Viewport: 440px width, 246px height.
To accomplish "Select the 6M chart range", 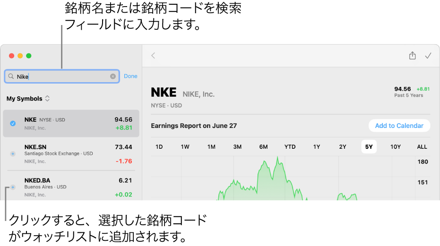I will click(264, 147).
